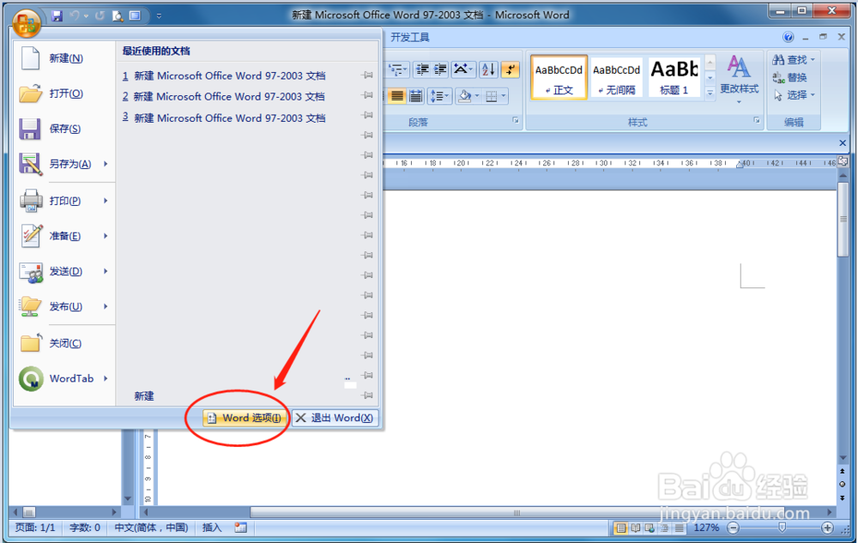This screenshot has height=543, width=858.
Task: Toggle the show paragraph marks button
Action: click(510, 69)
